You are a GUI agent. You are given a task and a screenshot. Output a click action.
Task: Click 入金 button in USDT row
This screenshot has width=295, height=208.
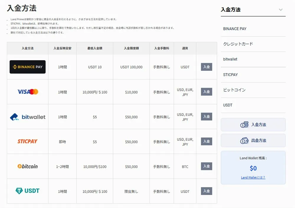[x=206, y=191]
